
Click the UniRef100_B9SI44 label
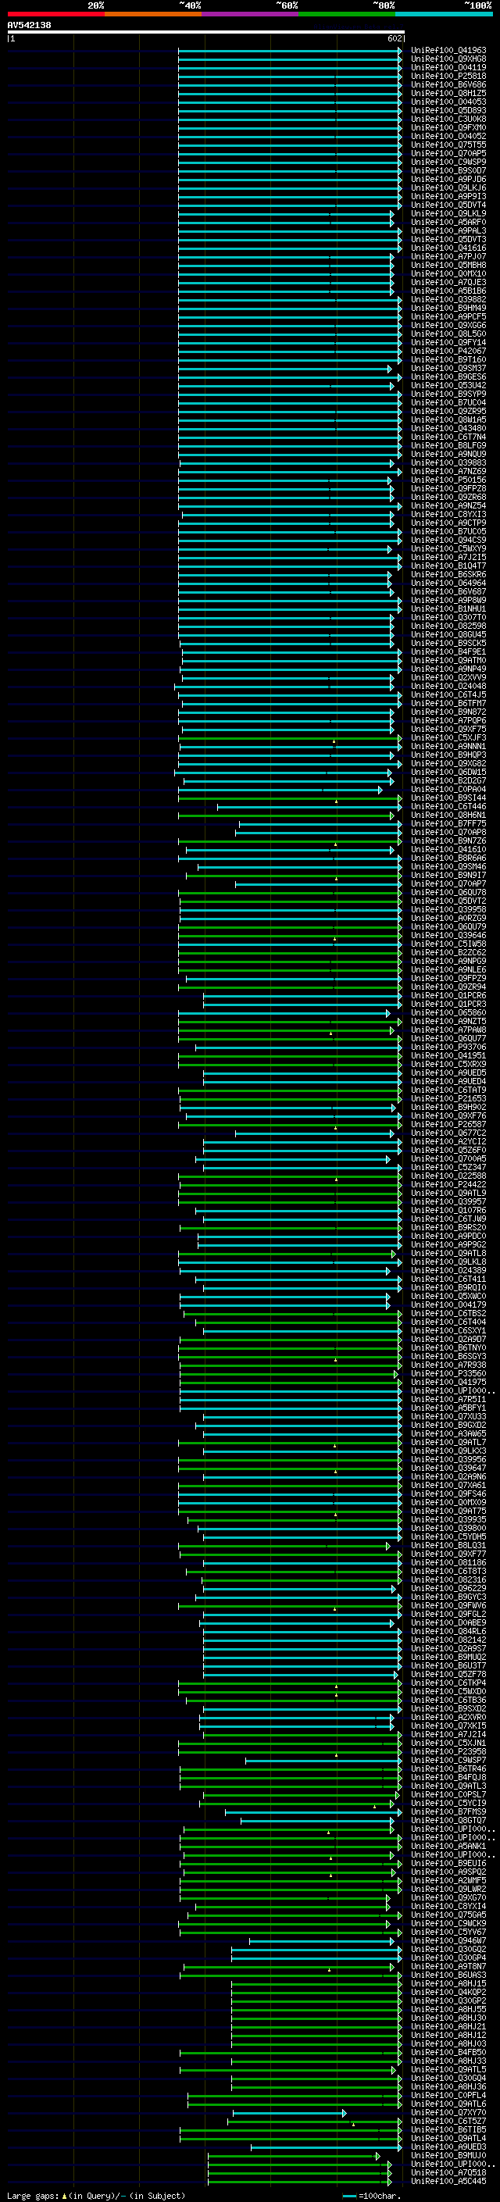pos(448,798)
